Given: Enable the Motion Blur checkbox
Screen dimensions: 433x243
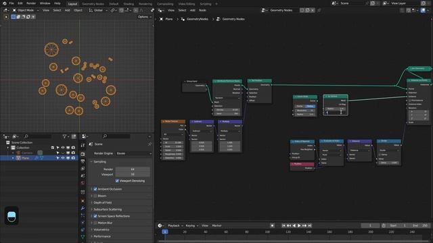Looking at the screenshot, I should (95, 223).
